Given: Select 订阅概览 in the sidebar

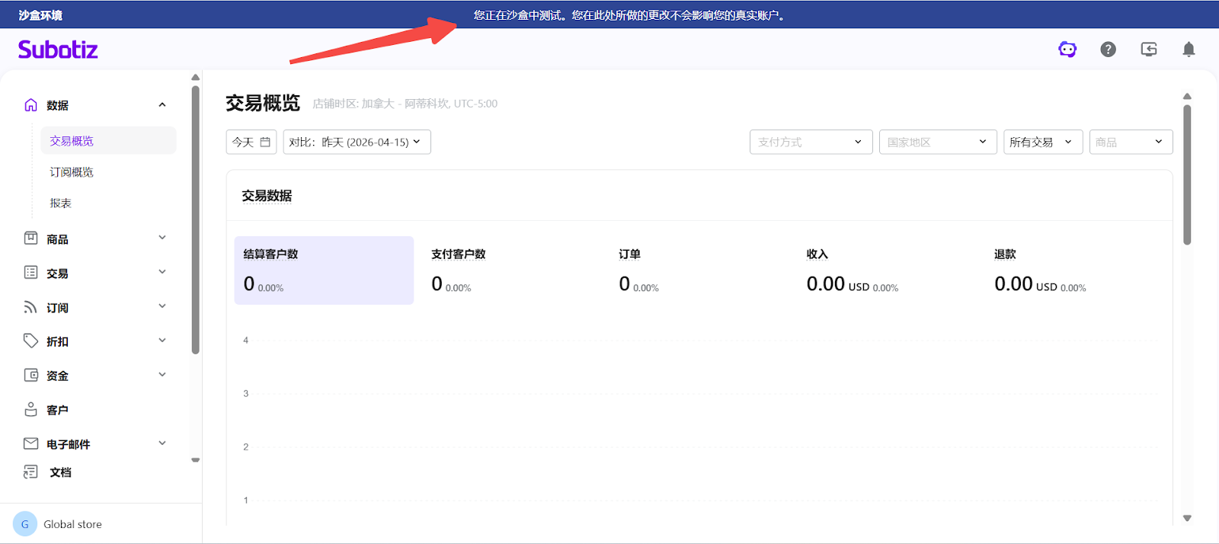Looking at the screenshot, I should tap(72, 172).
